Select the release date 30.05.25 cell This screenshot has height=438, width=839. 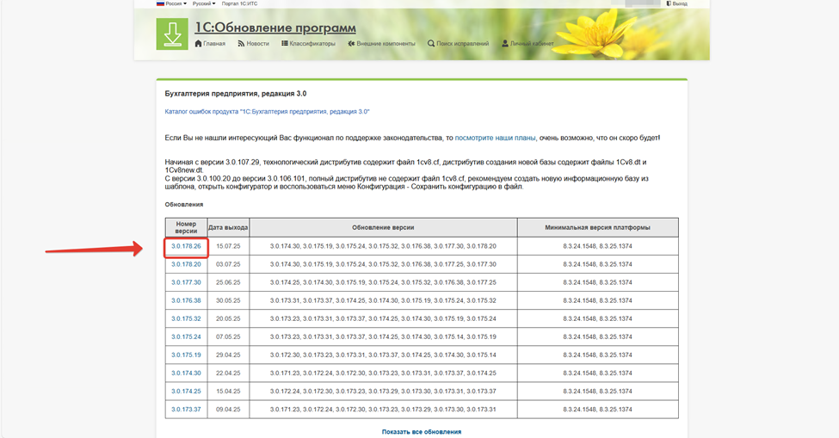click(229, 300)
